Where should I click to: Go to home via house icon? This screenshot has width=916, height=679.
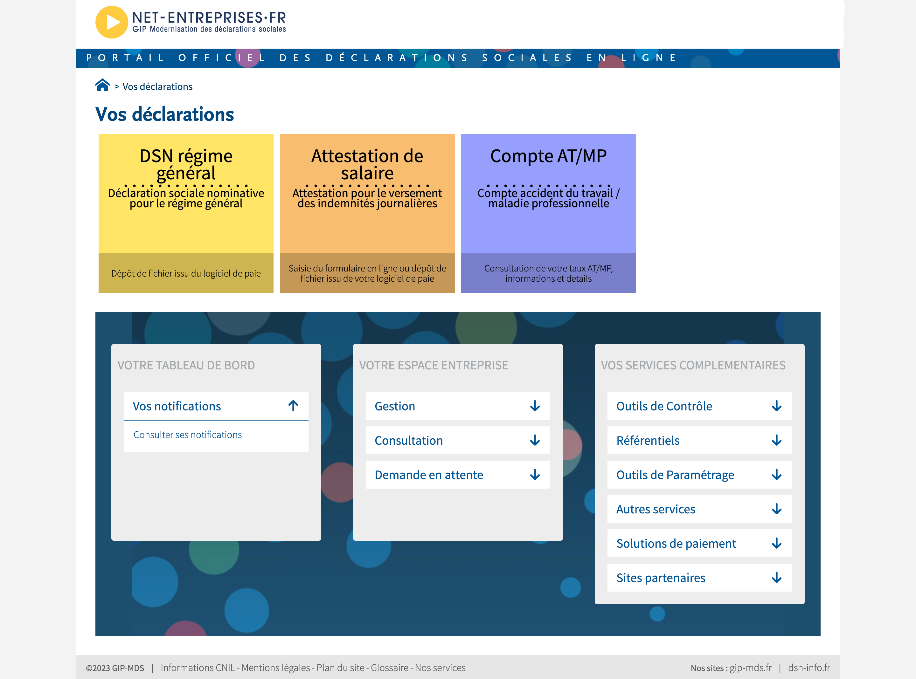coord(102,86)
